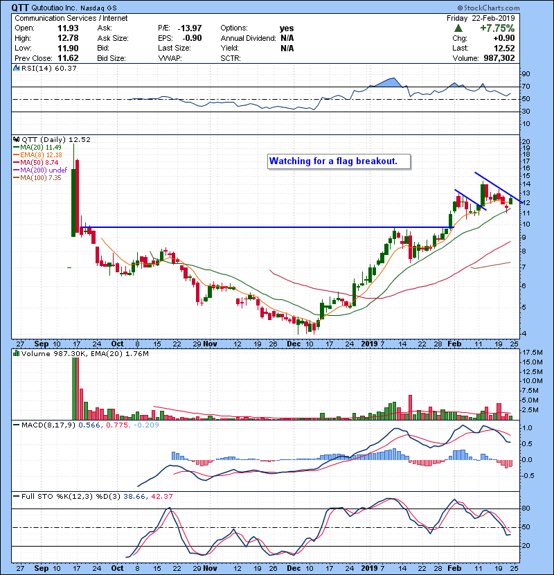Click the 'Annual Dividend:' label

pos(248,38)
